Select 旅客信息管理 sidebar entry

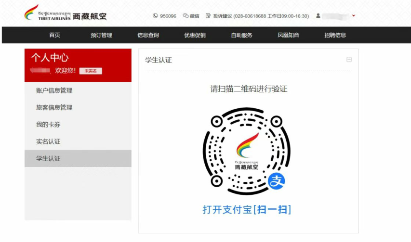pos(78,107)
